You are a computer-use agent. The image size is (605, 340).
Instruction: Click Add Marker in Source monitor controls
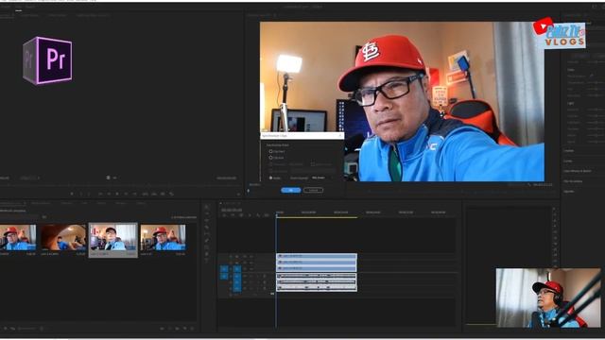pos(72,194)
